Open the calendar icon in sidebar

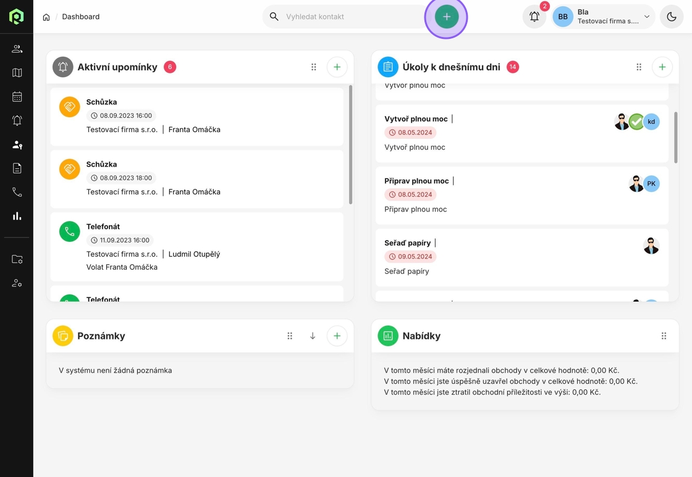(x=17, y=96)
